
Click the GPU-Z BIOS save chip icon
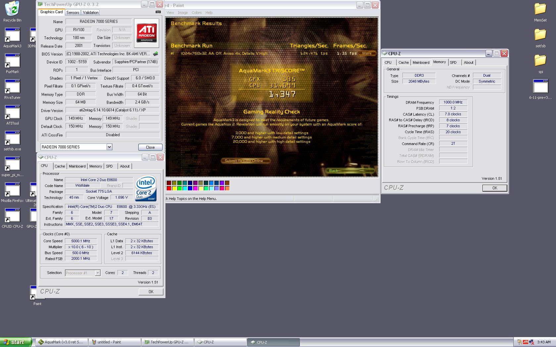pyautogui.click(x=156, y=54)
